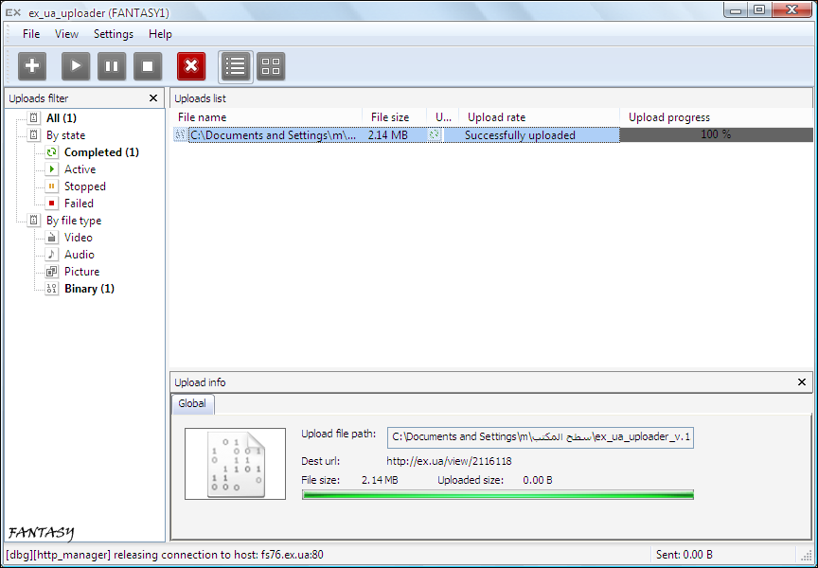Filter by Completed (1) uploads
Viewport: 818px width, 568px height.
(x=101, y=152)
